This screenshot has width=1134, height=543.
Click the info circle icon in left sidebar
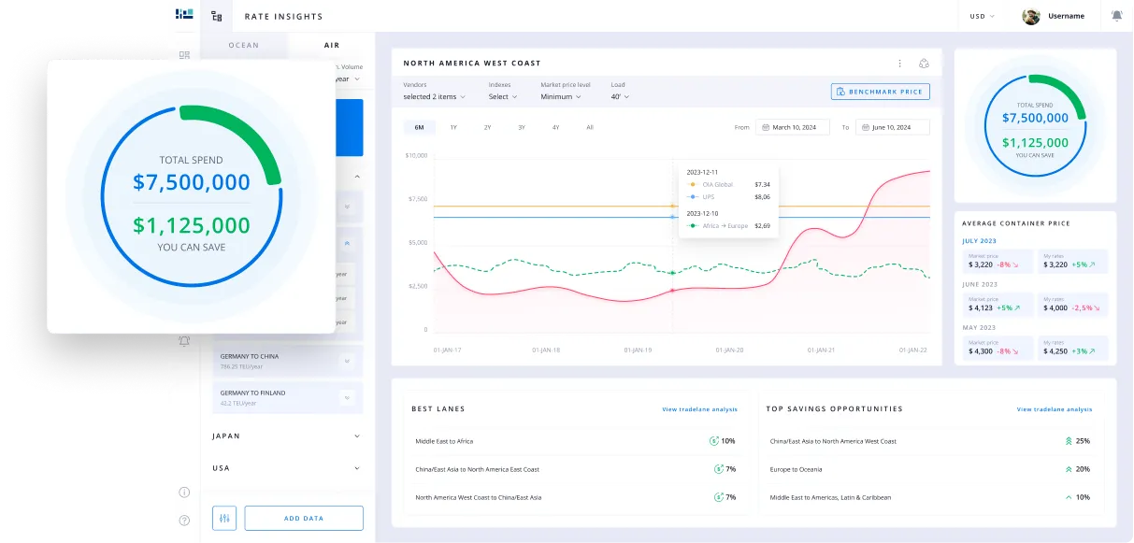tap(184, 493)
